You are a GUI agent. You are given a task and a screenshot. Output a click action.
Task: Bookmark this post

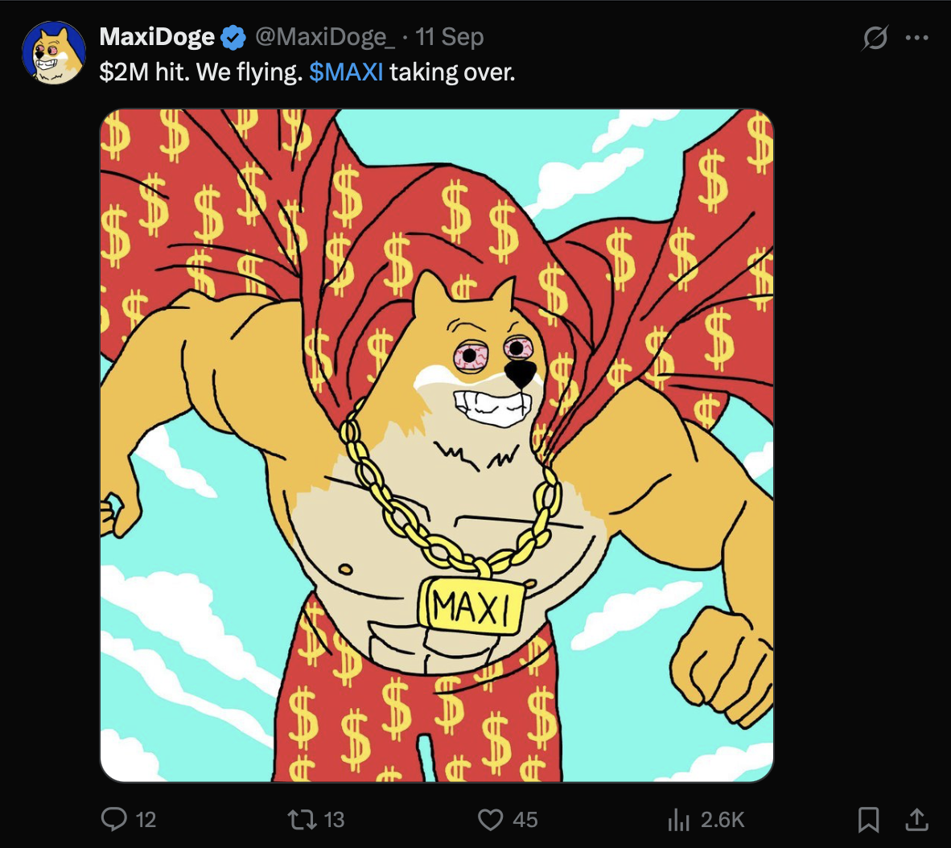(x=868, y=819)
